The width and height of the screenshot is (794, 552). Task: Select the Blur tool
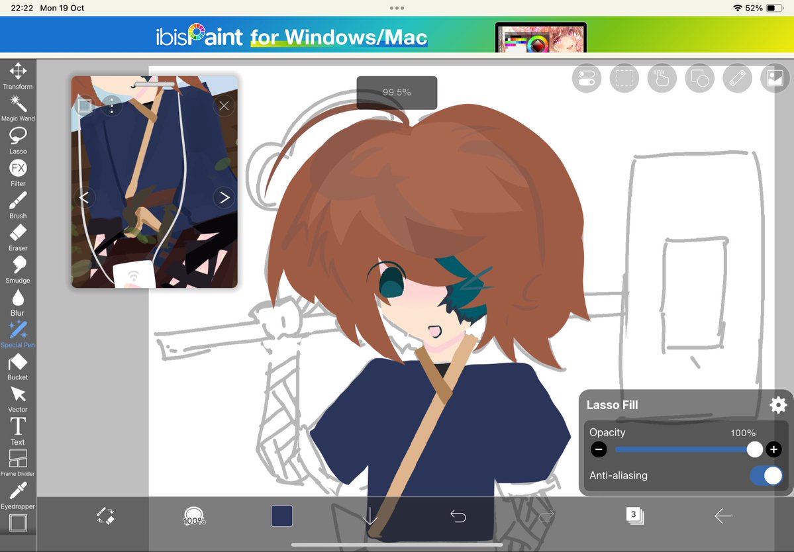pos(18,302)
